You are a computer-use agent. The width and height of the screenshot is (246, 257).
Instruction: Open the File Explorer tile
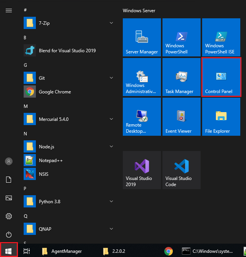pos(221,117)
